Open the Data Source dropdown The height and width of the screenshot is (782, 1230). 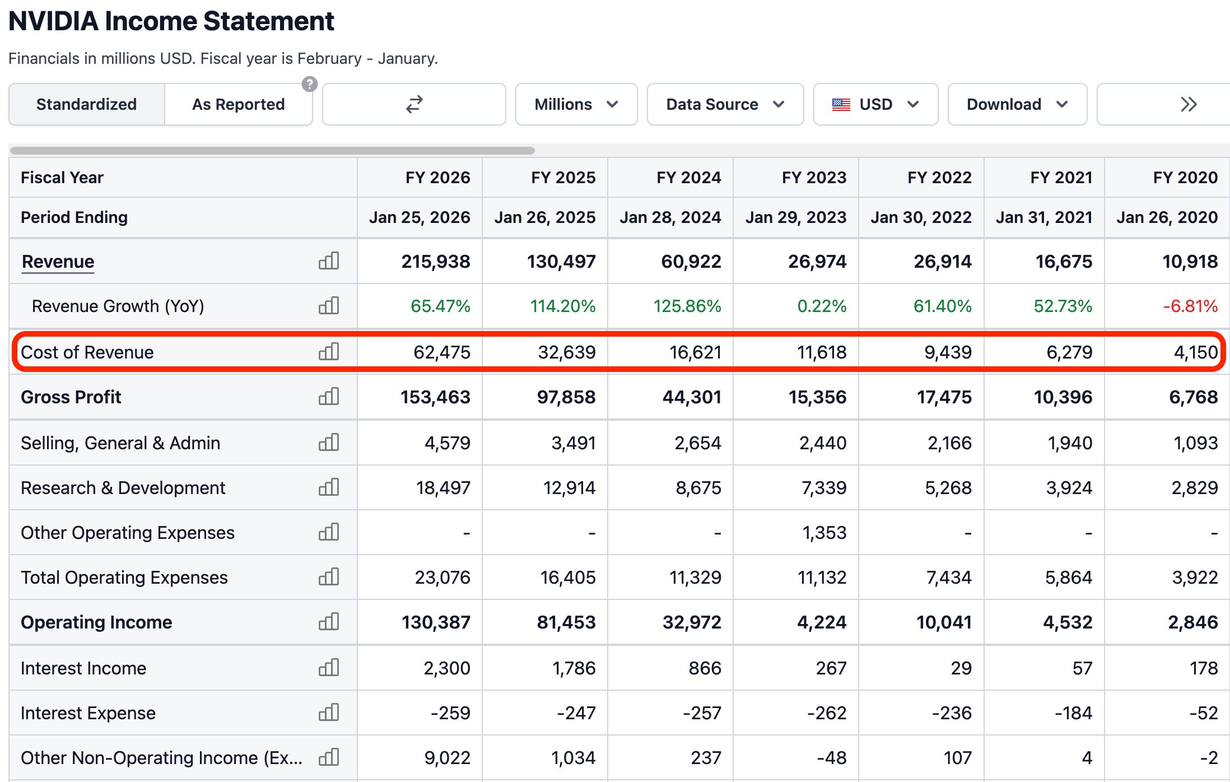point(725,104)
